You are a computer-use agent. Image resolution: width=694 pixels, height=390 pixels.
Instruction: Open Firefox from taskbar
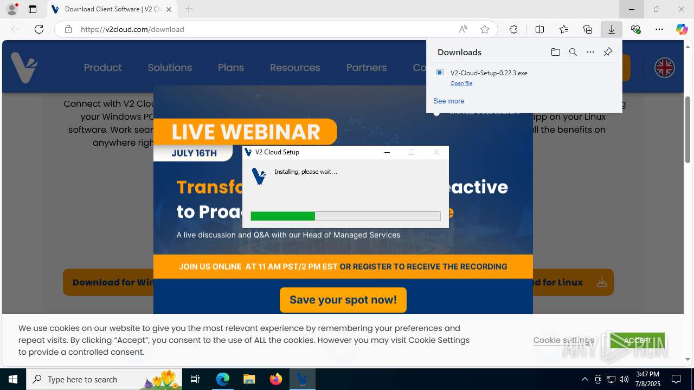pyautogui.click(x=275, y=379)
